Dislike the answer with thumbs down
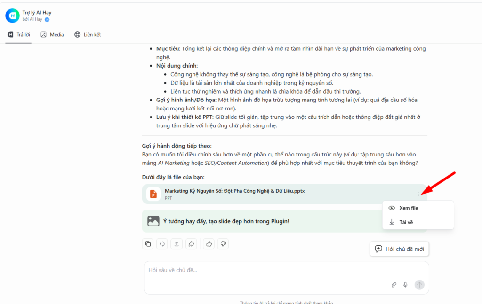Image resolution: width=482 pixels, height=304 pixels. point(223,244)
